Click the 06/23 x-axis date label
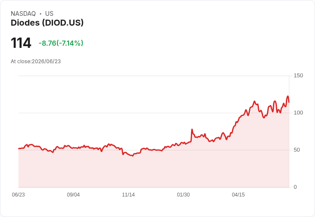Screen dimensions: 315x217 pos(18,195)
